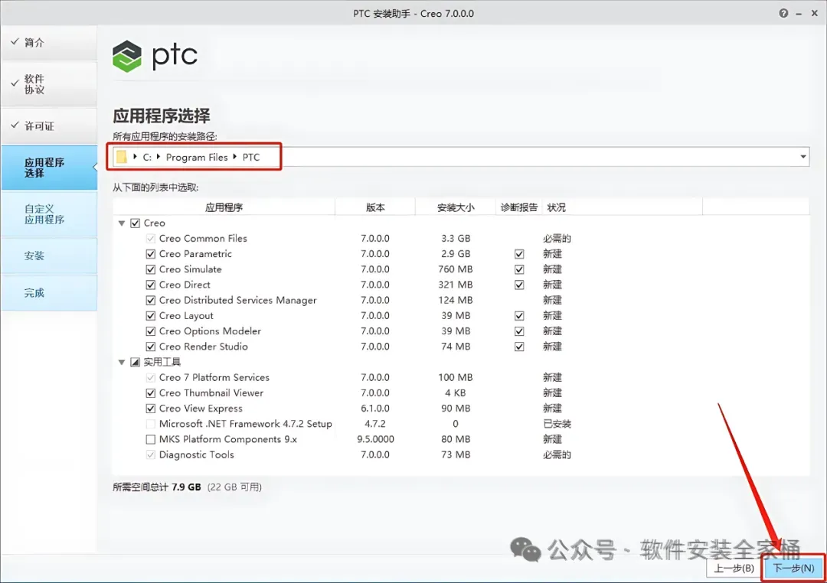Select the Creo Common Files row
The image size is (827, 583).
[460, 238]
